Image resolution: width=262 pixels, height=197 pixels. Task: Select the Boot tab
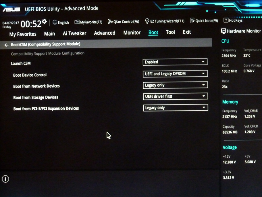tap(153, 32)
